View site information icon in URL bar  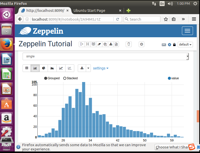pyautogui.click(x=27, y=19)
